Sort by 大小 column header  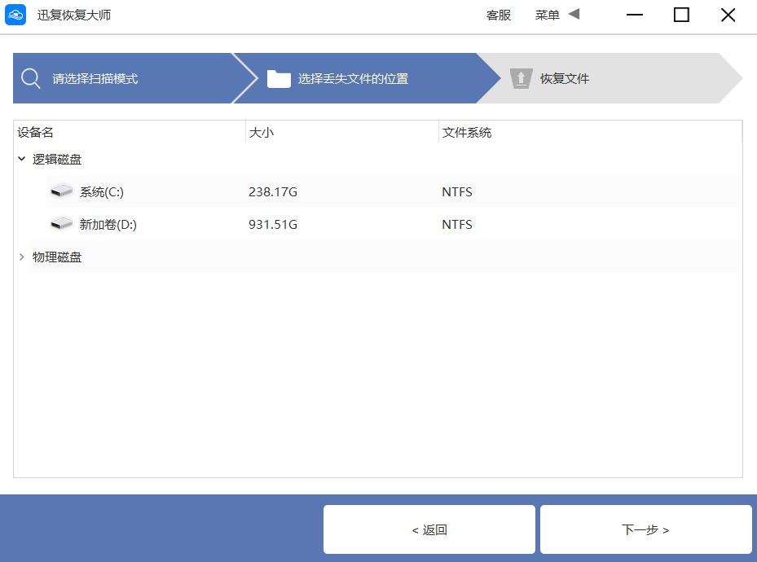click(x=262, y=133)
